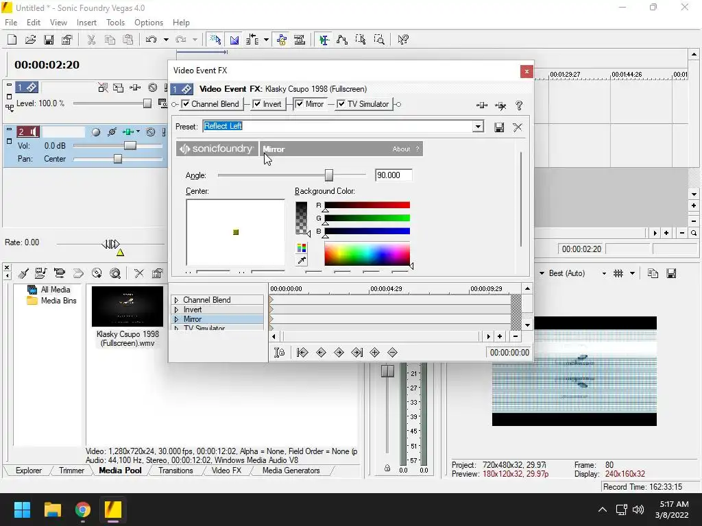Click the plug-in help question mark icon
This screenshot has height=526, width=702.
click(519, 105)
